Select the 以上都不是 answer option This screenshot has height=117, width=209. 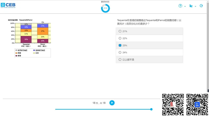[x=149, y=60]
